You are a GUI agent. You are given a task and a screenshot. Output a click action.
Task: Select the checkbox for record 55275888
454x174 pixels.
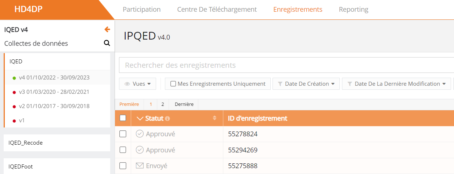click(x=123, y=166)
